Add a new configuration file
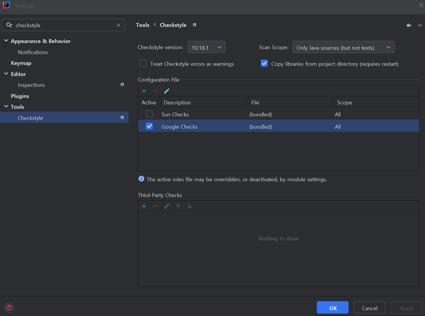Viewport: 425px width, 316px height. (x=144, y=91)
